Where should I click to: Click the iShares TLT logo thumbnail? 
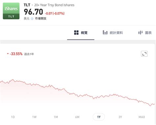pos(11,11)
